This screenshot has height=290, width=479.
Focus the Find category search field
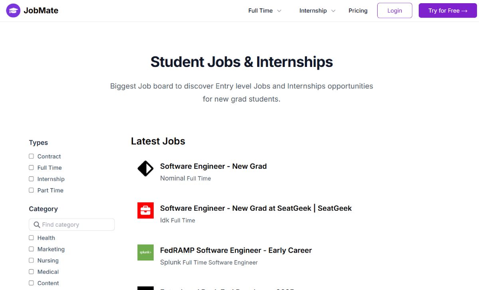[72, 225]
